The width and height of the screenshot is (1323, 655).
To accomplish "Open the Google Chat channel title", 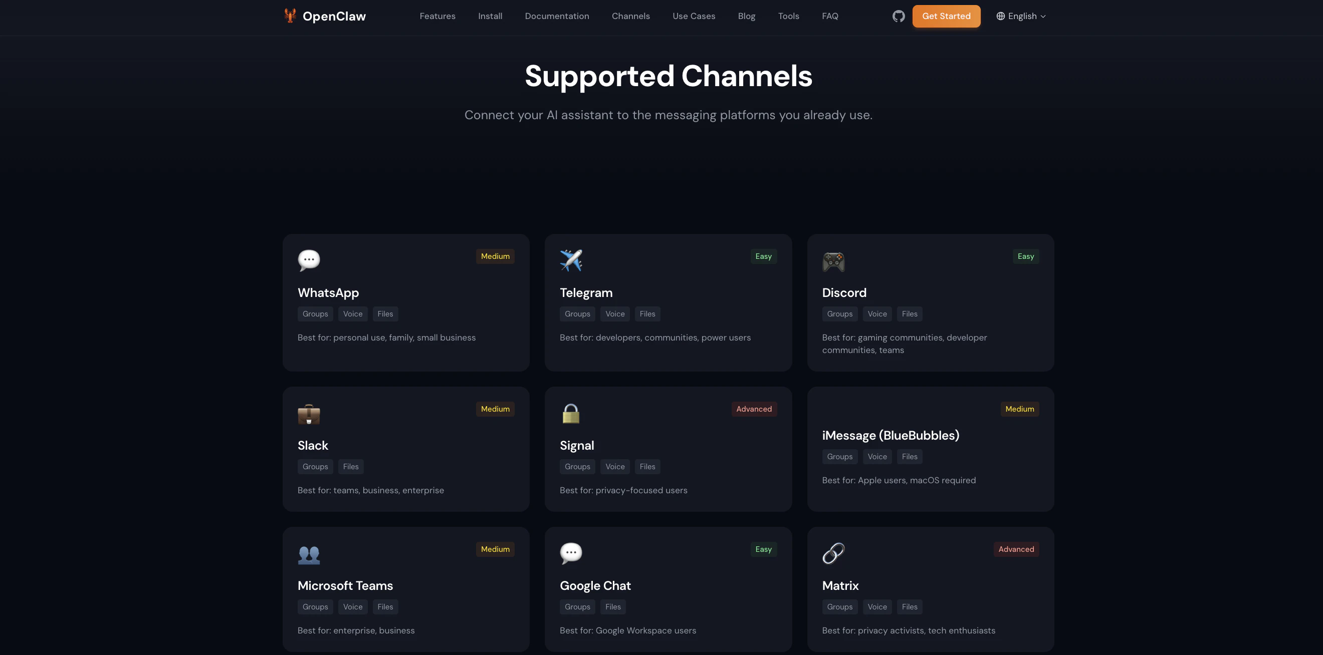I will [595, 586].
